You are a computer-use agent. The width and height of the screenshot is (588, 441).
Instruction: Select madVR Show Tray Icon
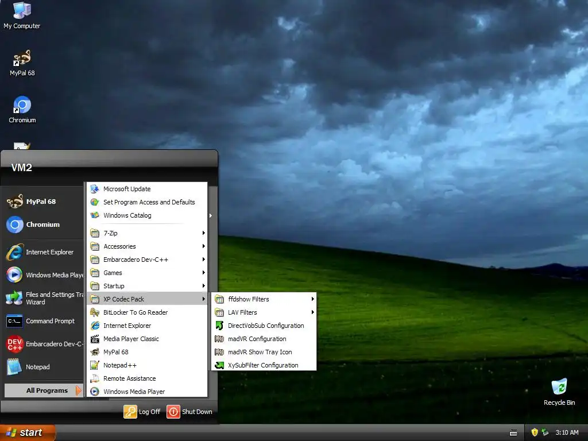pos(264,352)
